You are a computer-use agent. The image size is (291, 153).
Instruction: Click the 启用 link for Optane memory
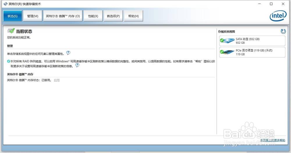click(57, 80)
